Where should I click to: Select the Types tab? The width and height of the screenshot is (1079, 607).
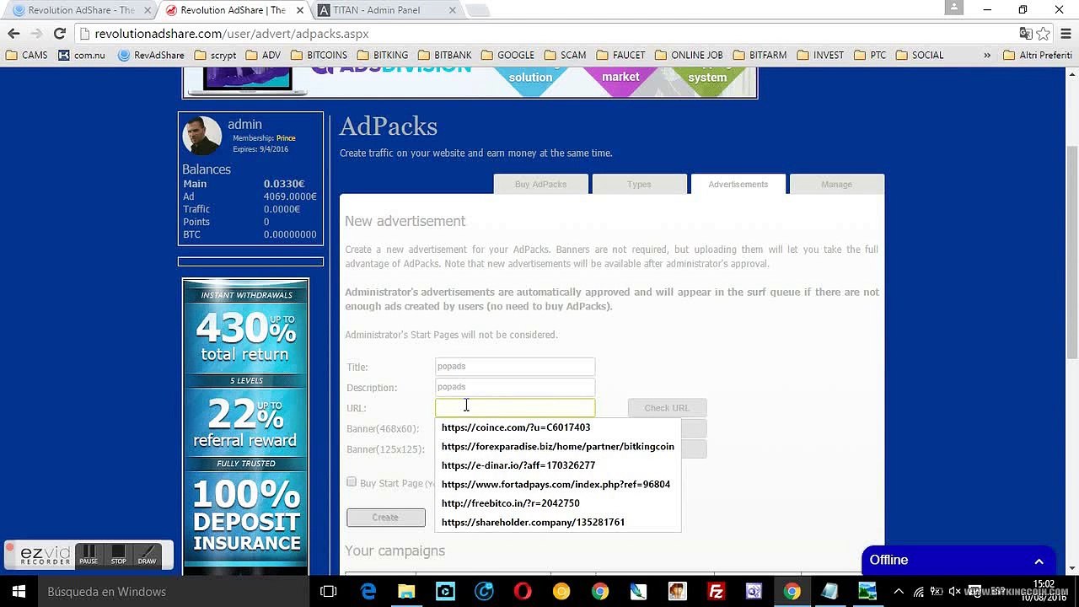(x=639, y=184)
